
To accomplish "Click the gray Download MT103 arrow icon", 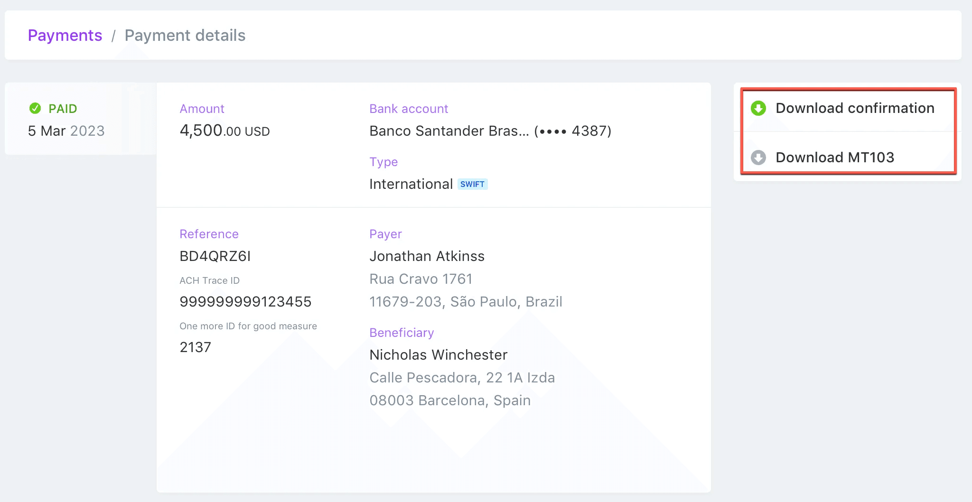I will pos(758,158).
